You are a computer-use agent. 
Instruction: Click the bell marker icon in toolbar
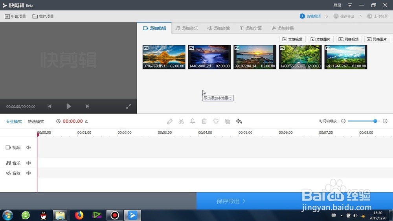(x=193, y=122)
